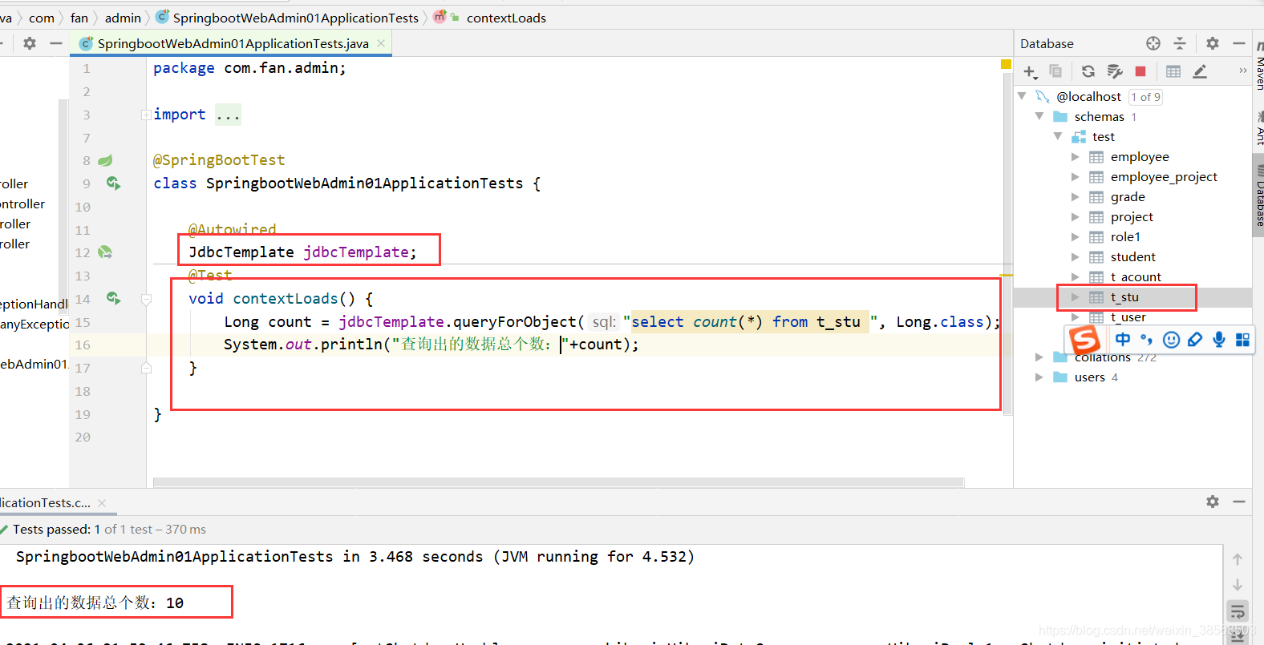Hide the run tool window with its minus icon
This screenshot has height=645, width=1264.
tap(1239, 502)
